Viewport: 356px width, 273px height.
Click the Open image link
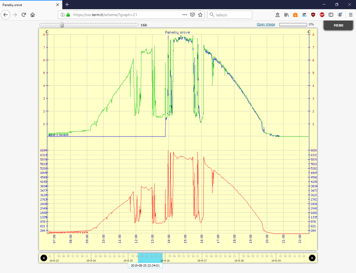click(x=266, y=24)
